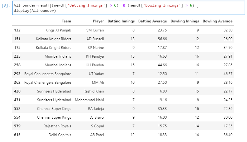Click the Batting Average column header
The width and height of the screenshot is (247, 142).
153,21
